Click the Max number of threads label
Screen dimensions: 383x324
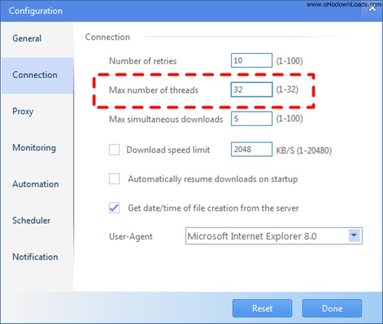click(154, 90)
